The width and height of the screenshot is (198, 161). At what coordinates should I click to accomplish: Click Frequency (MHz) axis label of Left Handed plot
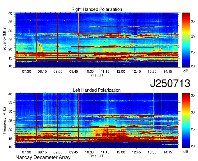(x=4, y=121)
